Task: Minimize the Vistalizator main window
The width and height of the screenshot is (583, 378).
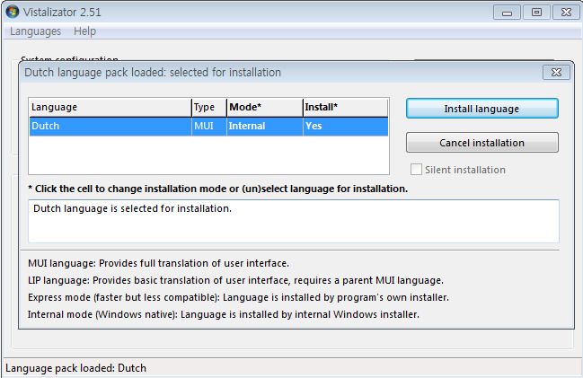Action: (507, 13)
